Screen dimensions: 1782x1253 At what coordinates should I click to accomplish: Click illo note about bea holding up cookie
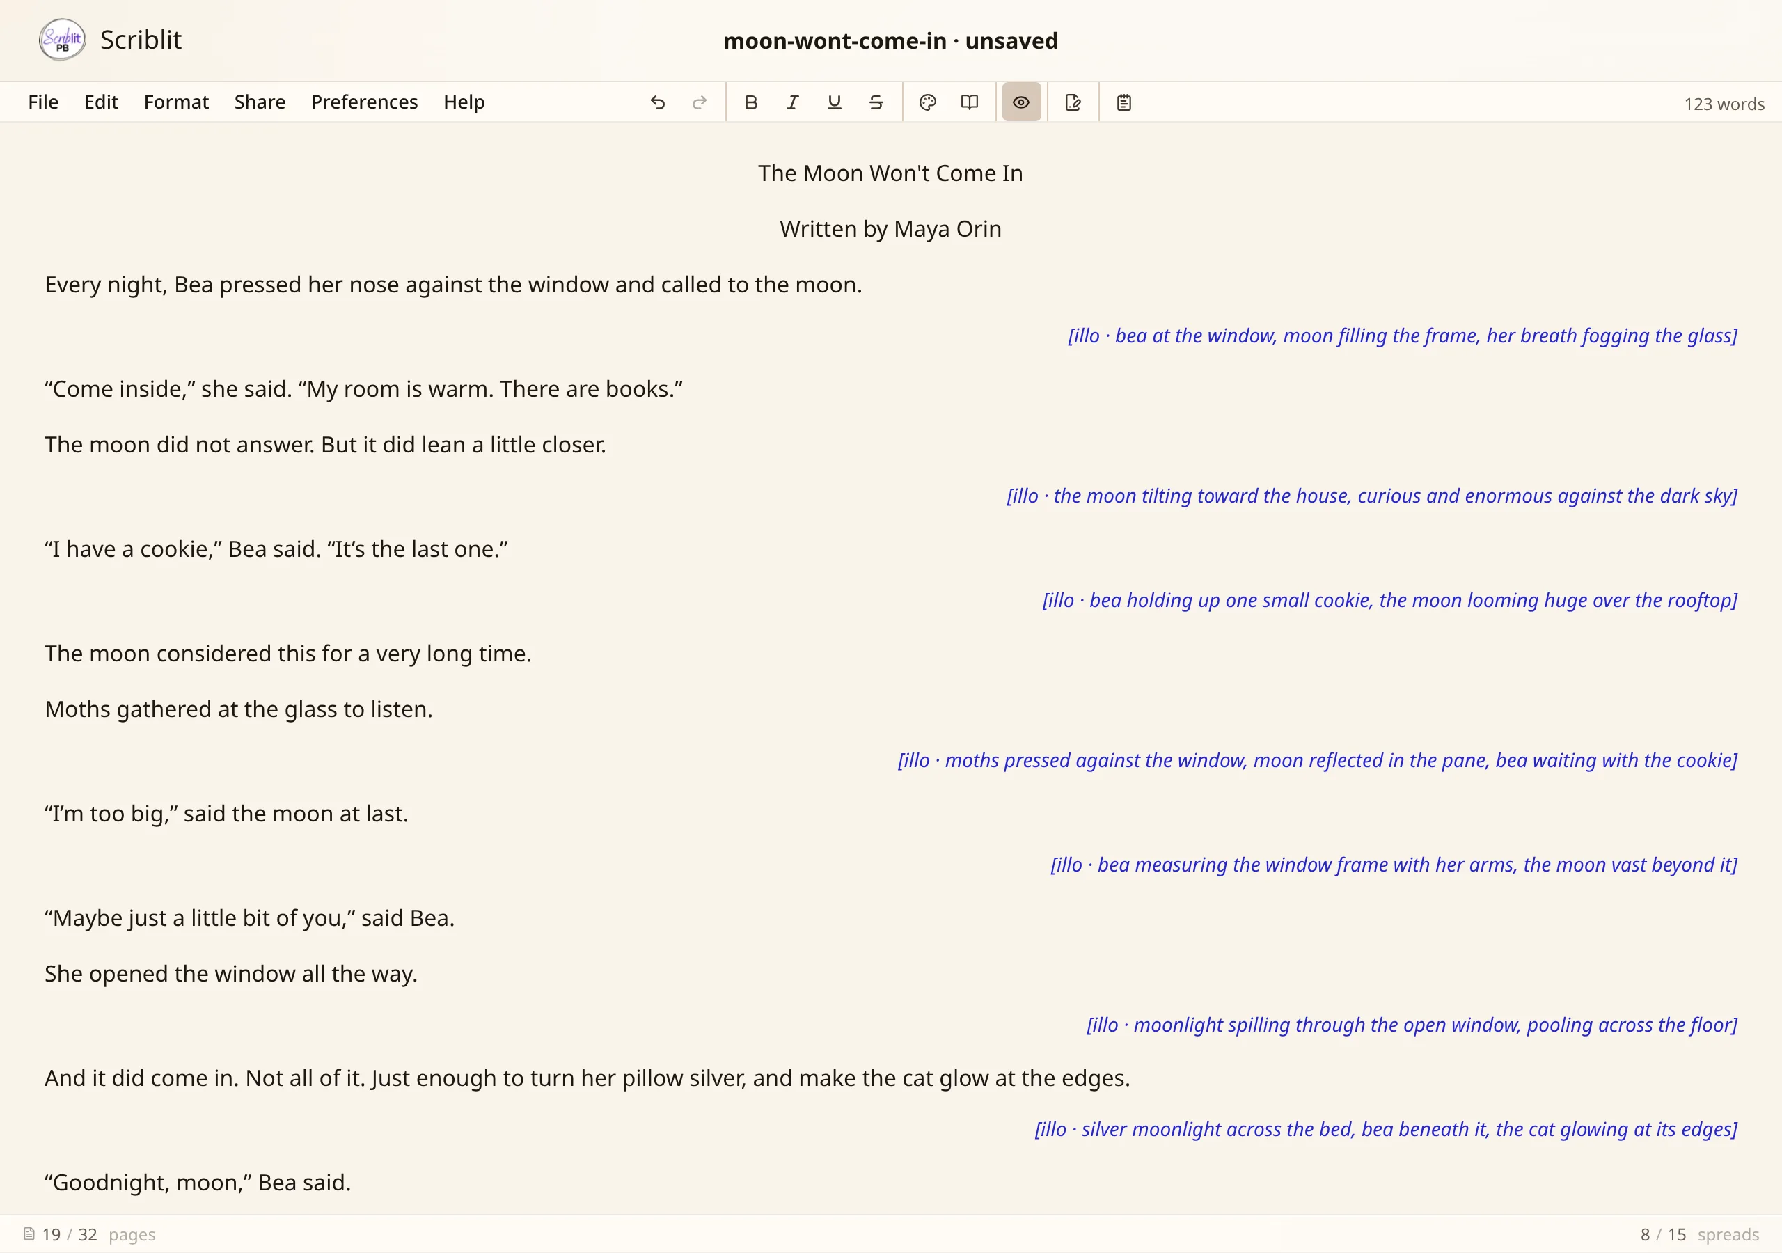pyautogui.click(x=1390, y=601)
